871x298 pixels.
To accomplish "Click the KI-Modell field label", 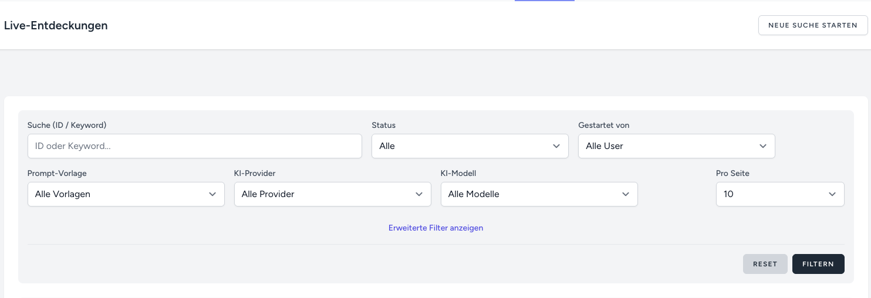I will [x=458, y=173].
